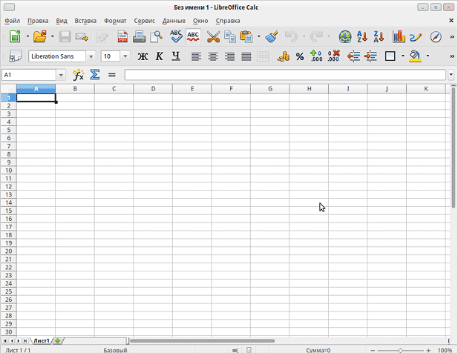Viewport: 458px width, 353px height.
Task: Click the zoom out minus button
Action: 373,350
